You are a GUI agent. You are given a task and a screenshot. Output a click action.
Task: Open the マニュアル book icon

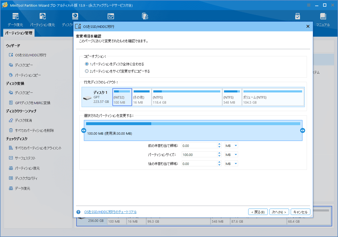click(323, 20)
